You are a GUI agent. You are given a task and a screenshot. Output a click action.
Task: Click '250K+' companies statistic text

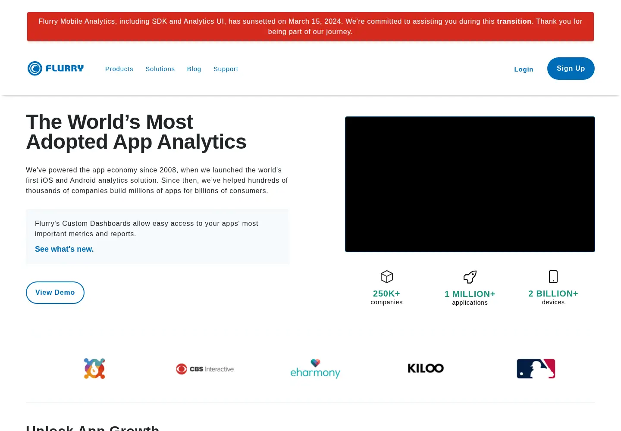[386, 294]
